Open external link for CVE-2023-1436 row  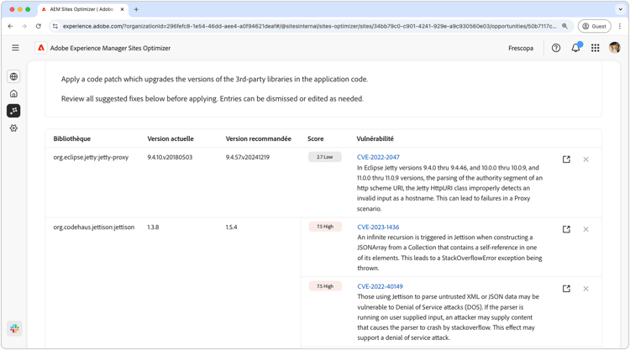[566, 229]
